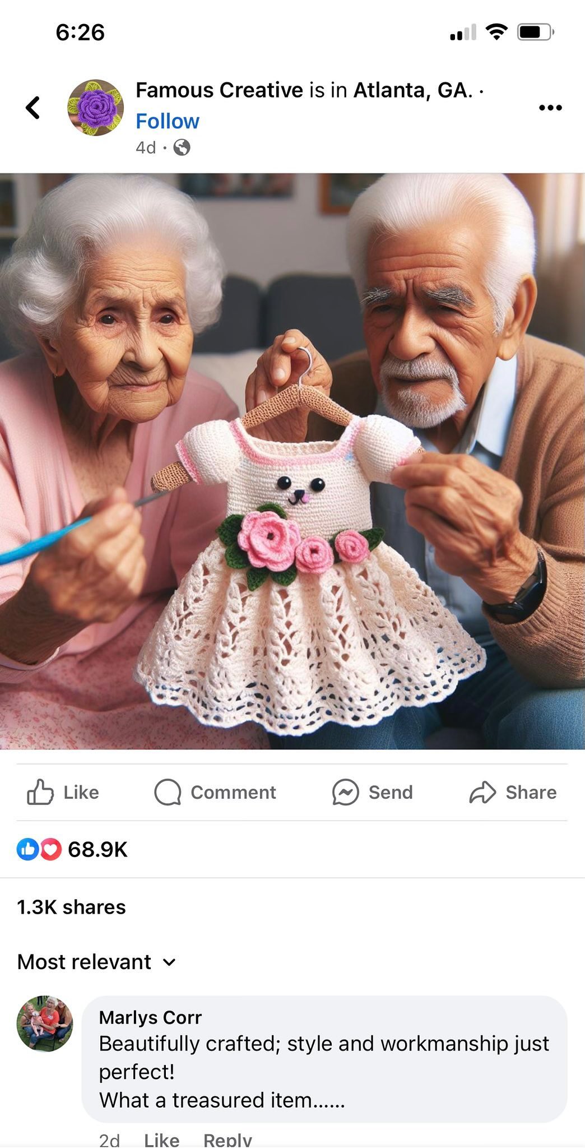
Task: Open Marlys Corr's profile name
Action: click(150, 1017)
